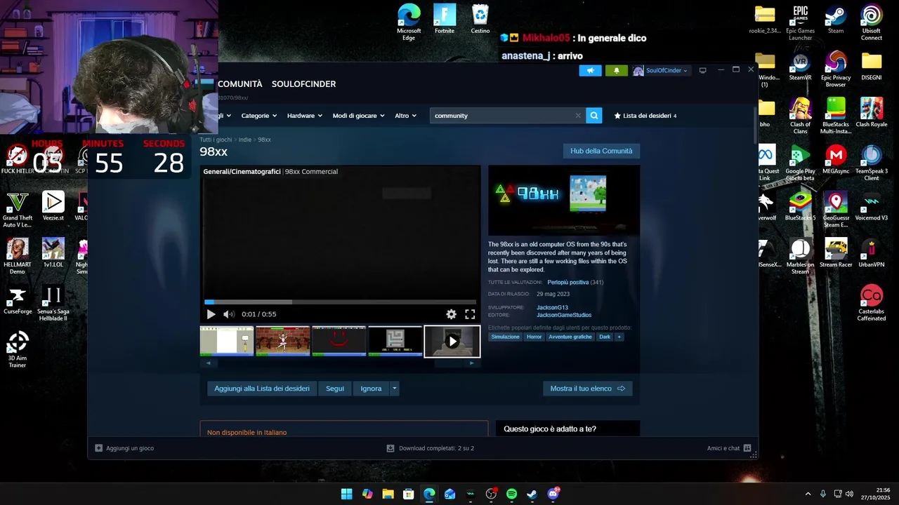Click the Segui follow button
899x505 pixels.
coord(335,389)
